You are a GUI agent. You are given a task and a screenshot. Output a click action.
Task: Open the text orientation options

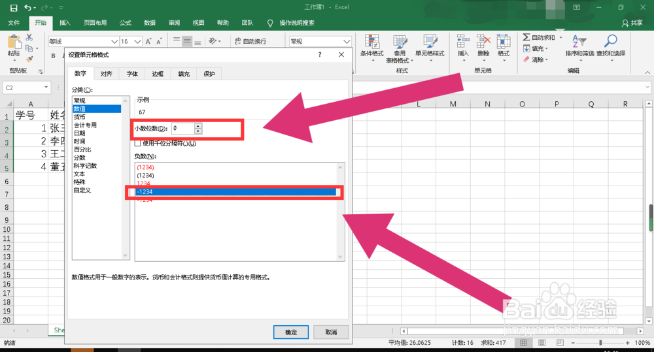click(x=215, y=41)
